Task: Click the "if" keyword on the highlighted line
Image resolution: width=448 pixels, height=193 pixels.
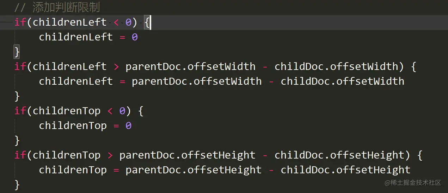Action: (20, 22)
